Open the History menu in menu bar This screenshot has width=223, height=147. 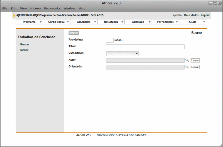(x=35, y=9)
